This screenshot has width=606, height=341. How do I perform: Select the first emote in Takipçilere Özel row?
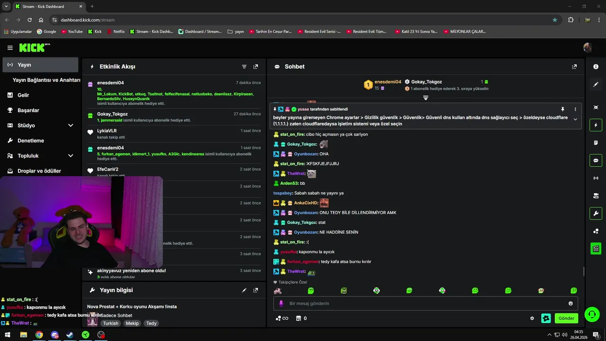tap(278, 291)
